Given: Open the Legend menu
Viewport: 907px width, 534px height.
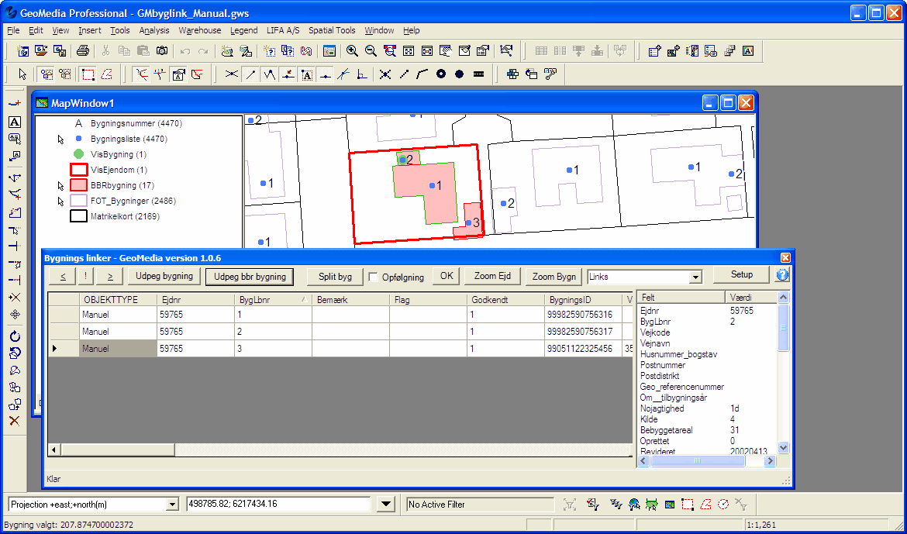Looking at the screenshot, I should point(243,30).
